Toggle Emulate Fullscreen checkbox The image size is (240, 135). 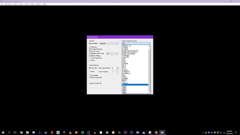(x=90, y=49)
